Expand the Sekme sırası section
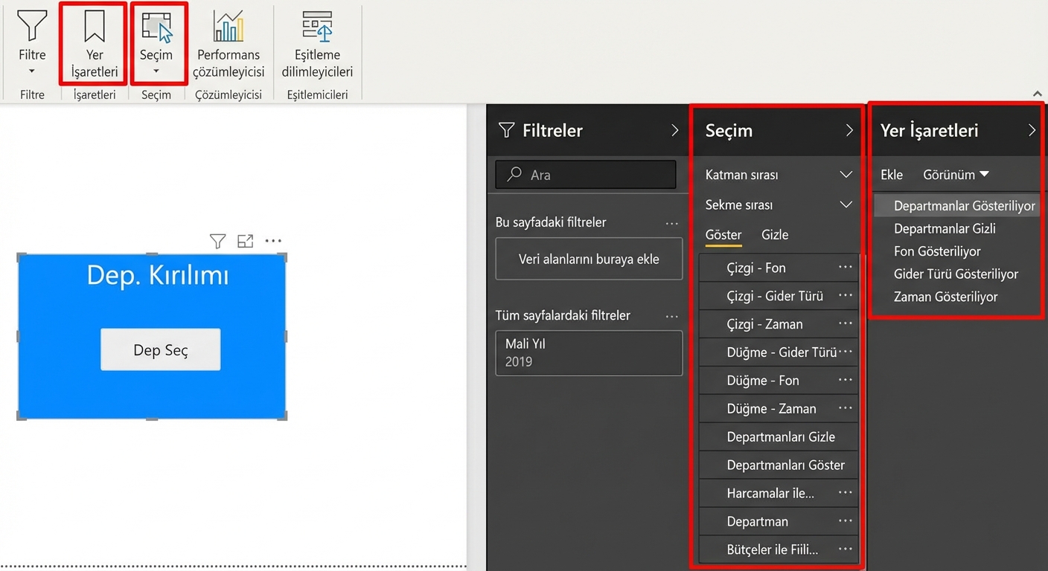1048x571 pixels. coord(846,204)
